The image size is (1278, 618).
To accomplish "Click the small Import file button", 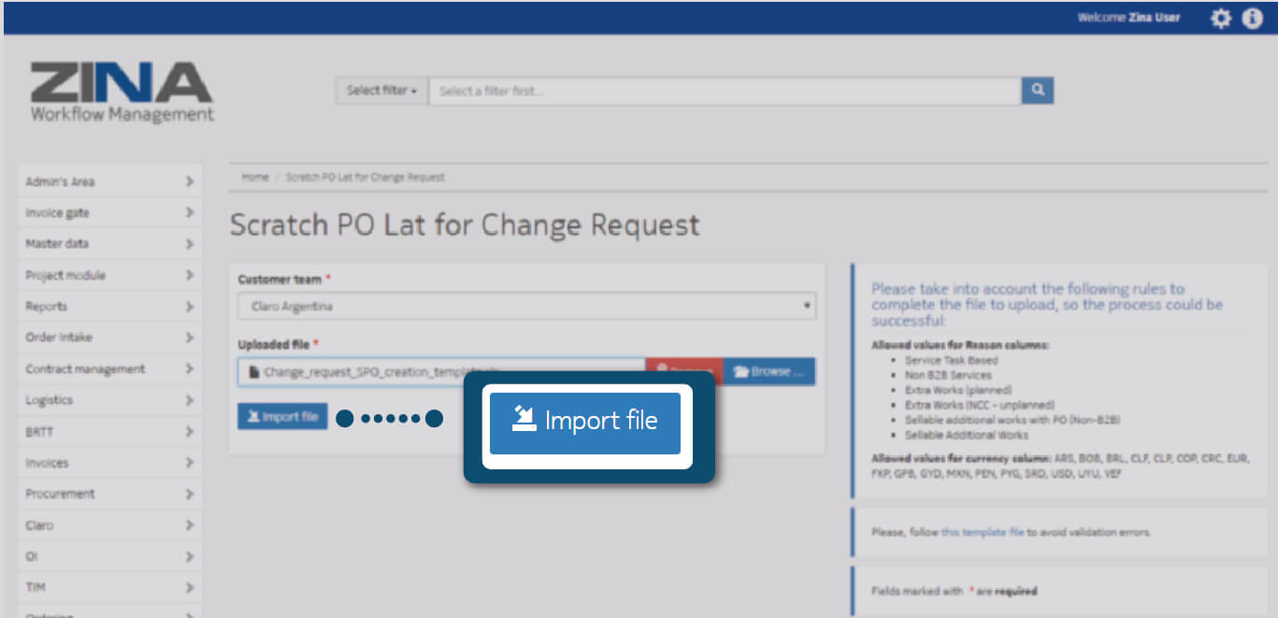I will click(x=282, y=417).
